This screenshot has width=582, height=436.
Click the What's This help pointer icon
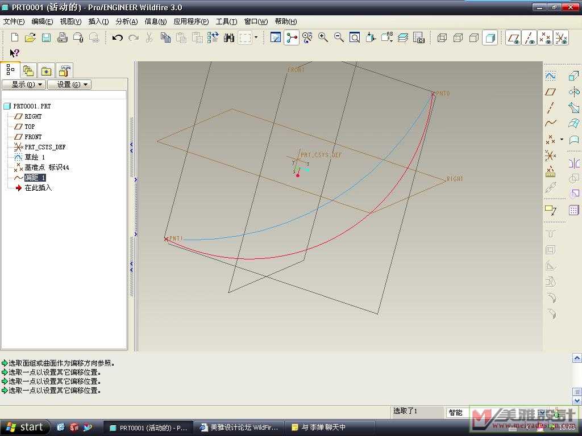click(14, 53)
